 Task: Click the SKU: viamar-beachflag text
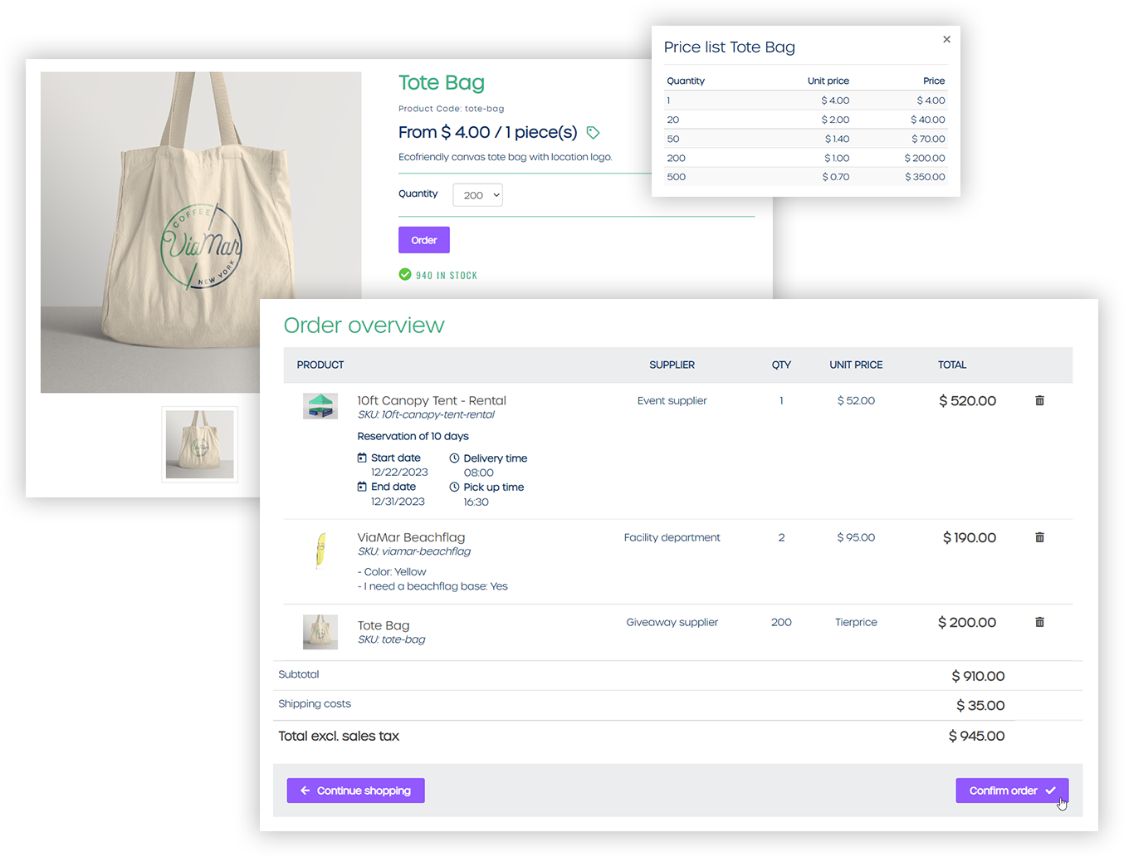[x=414, y=551]
